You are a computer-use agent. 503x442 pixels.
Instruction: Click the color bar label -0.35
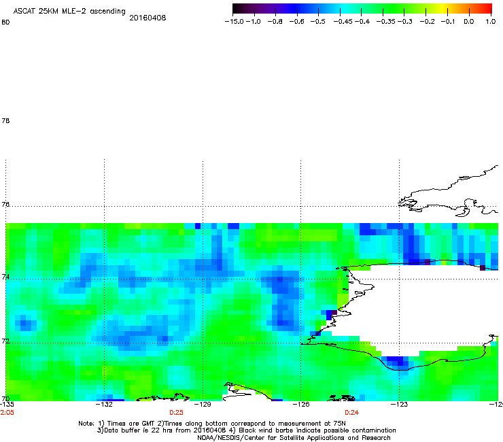pyautogui.click(x=386, y=22)
